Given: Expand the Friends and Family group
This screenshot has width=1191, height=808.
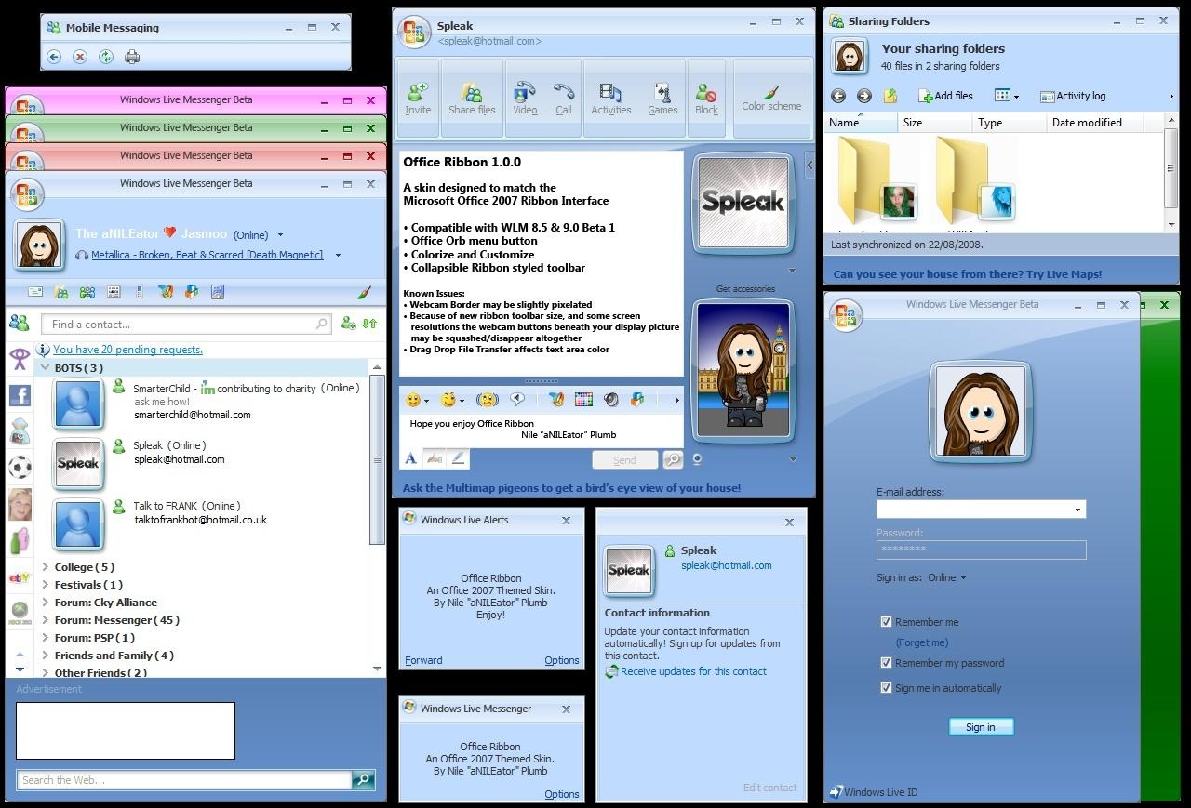Looking at the screenshot, I should [45, 656].
